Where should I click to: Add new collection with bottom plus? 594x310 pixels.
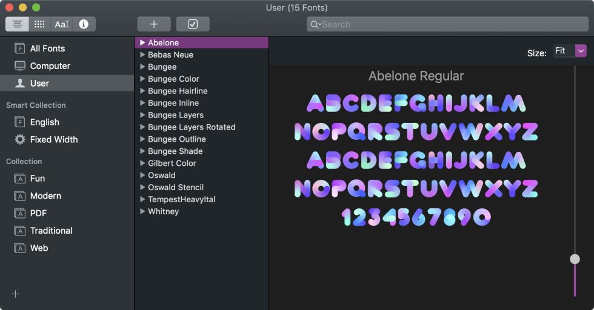[x=15, y=294]
